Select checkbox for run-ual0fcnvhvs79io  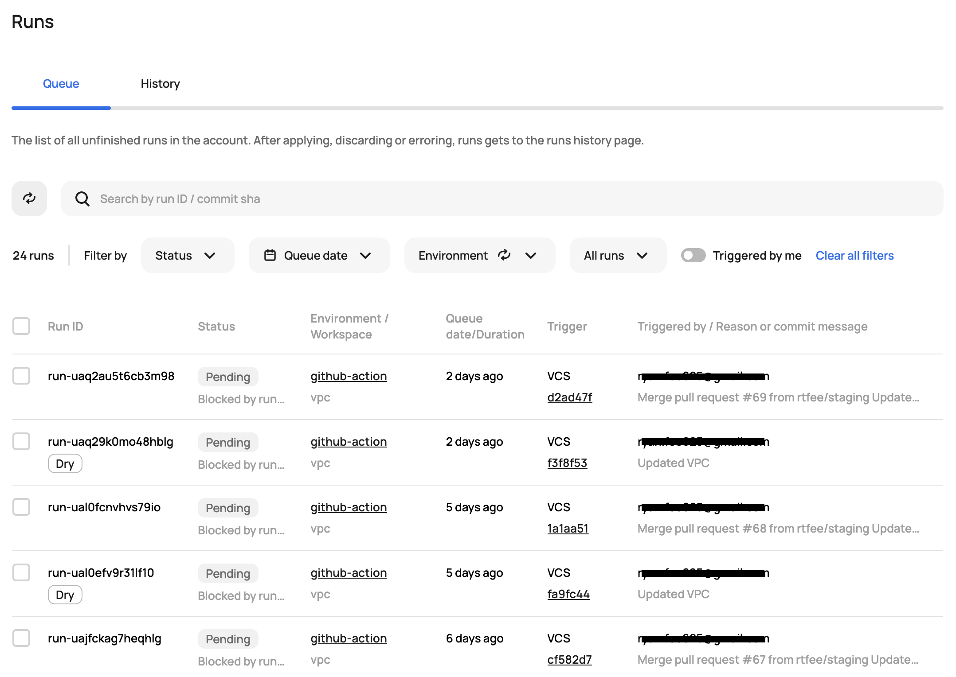click(x=21, y=507)
